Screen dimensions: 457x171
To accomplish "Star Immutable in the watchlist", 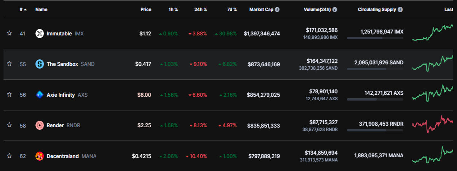I will point(9,34).
